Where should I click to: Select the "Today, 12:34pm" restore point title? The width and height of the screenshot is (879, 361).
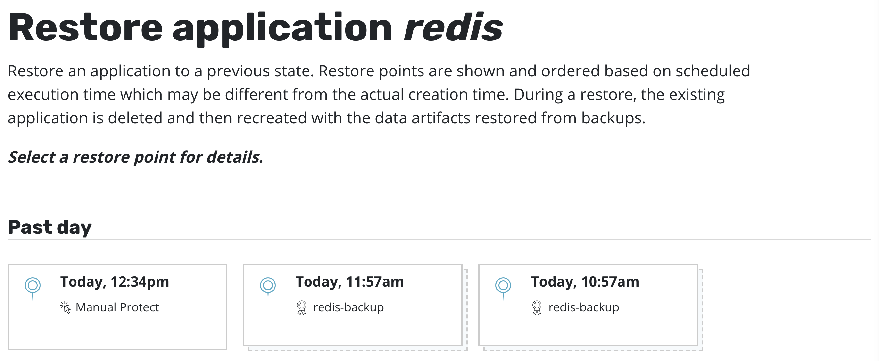point(115,282)
